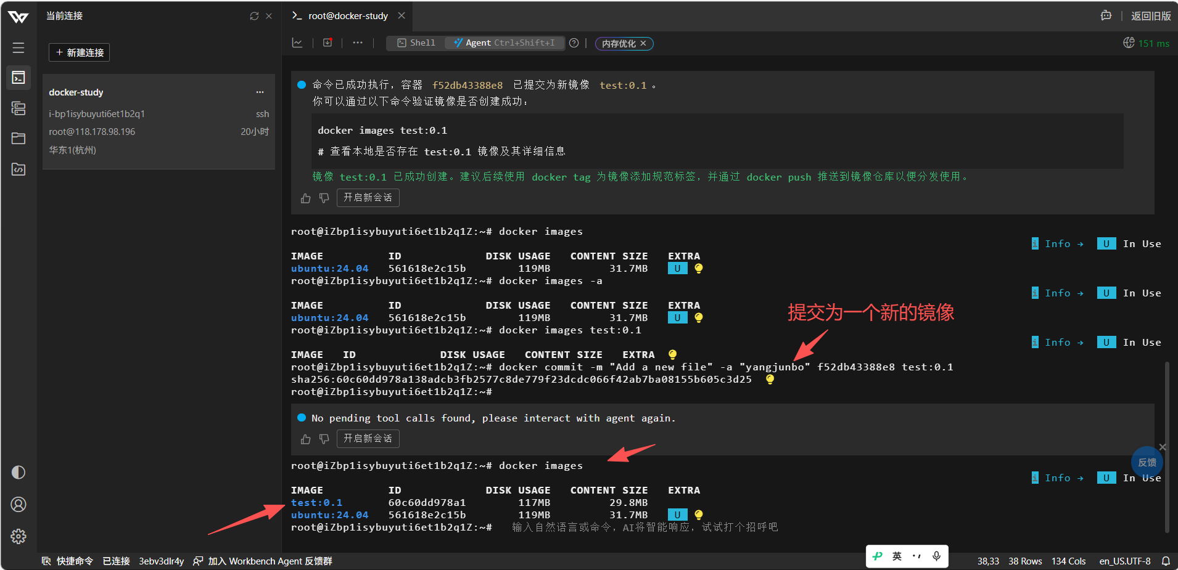The height and width of the screenshot is (570, 1178).
Task: Close the current connections panel
Action: click(x=269, y=16)
